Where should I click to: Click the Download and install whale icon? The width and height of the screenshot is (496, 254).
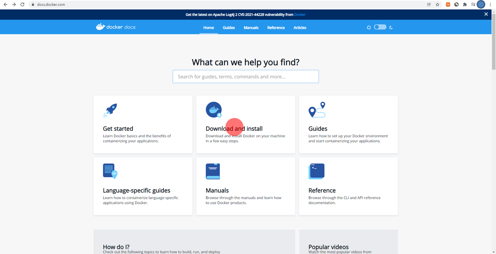tap(214, 110)
